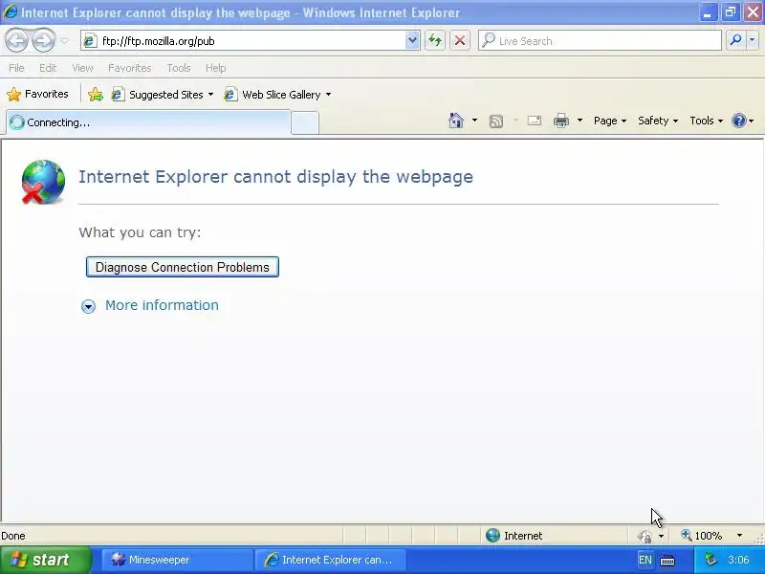
Task: Click the Forward navigation arrow
Action: tap(44, 40)
